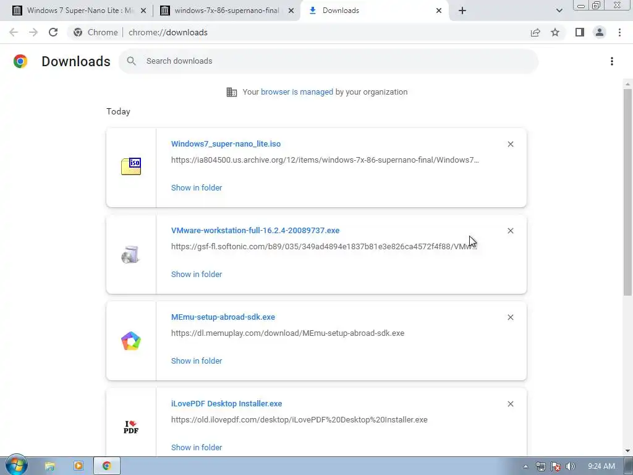The image size is (633, 475).
Task: Bookmark this tab with the star icon
Action: coord(555,32)
